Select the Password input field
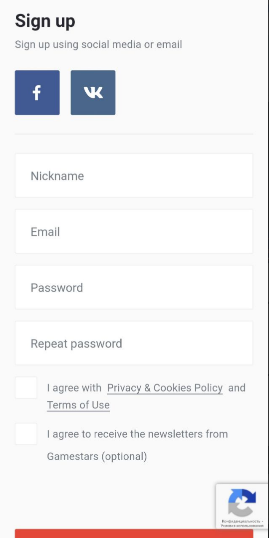 pyautogui.click(x=134, y=287)
